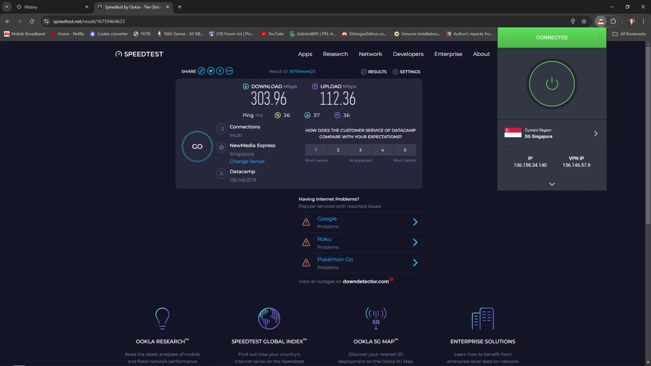Click the Change Server link

click(247, 161)
